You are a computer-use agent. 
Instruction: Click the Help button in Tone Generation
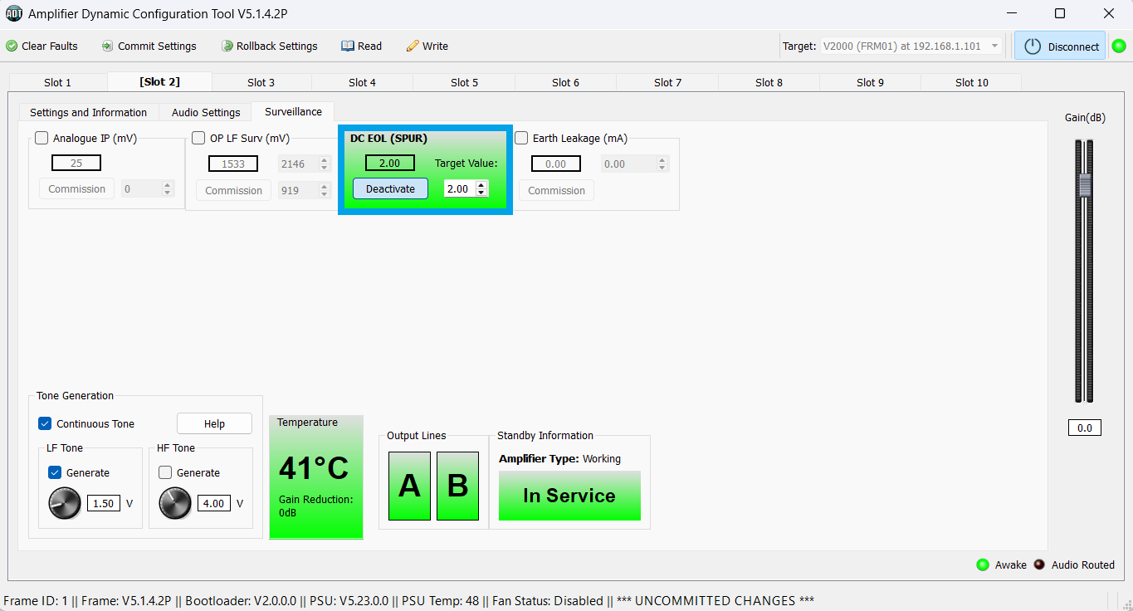(x=214, y=423)
